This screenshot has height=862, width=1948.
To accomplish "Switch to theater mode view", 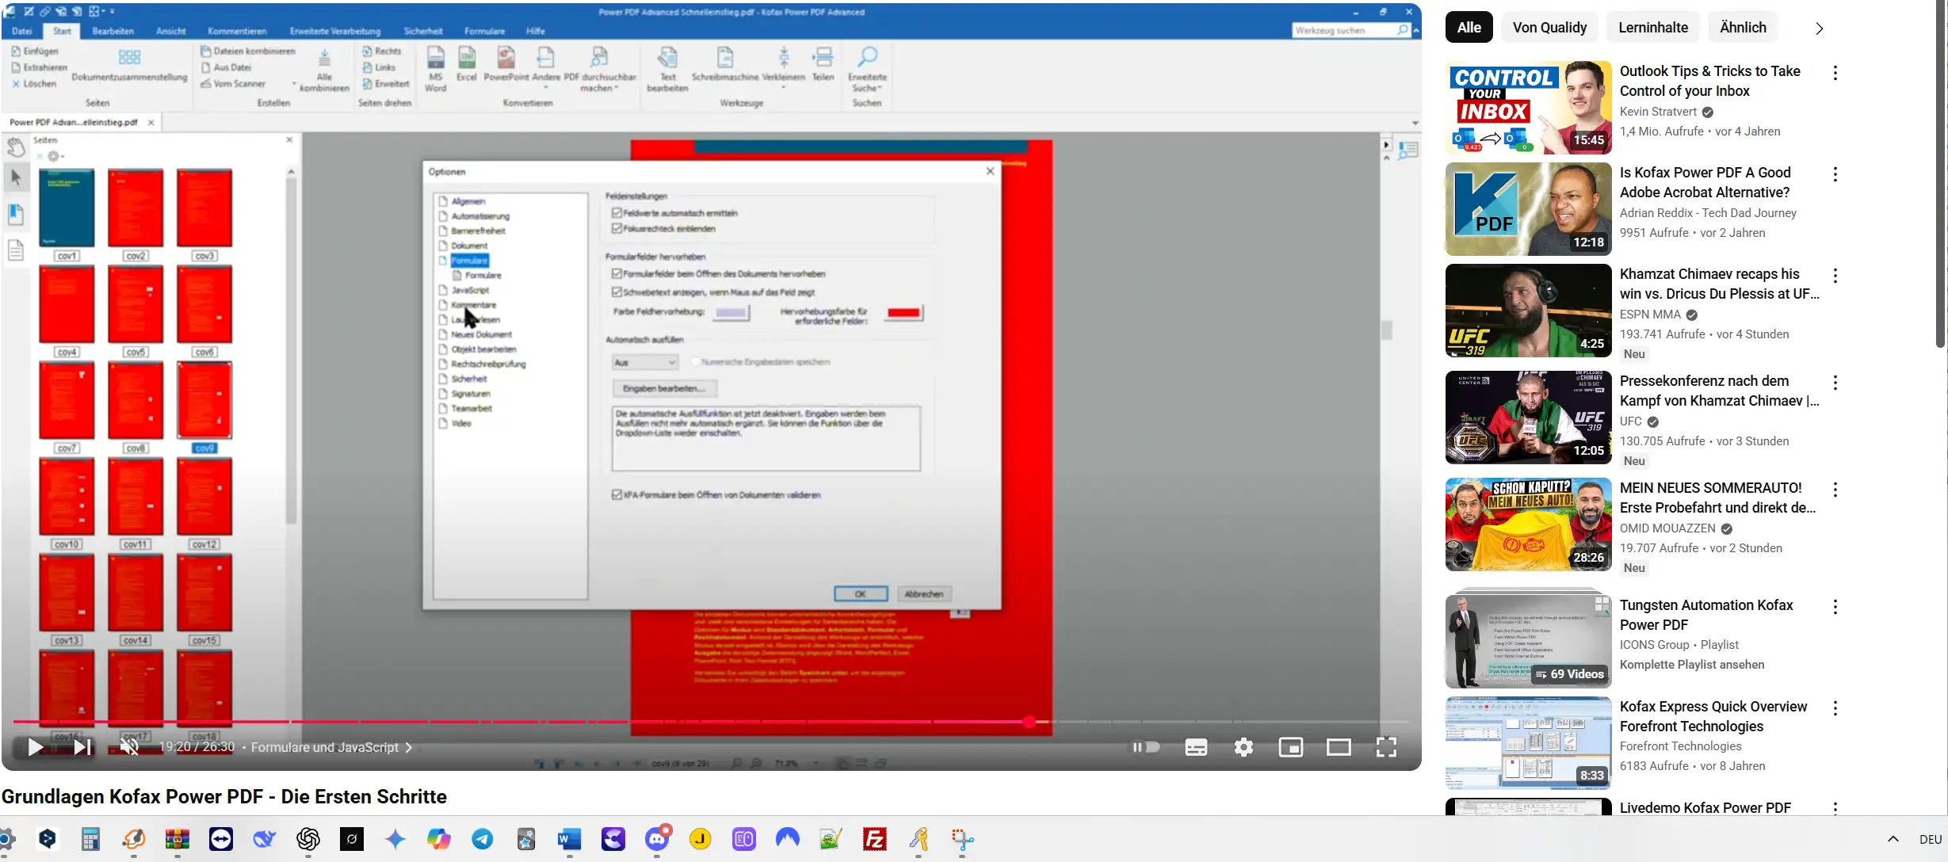I will coord(1339,747).
